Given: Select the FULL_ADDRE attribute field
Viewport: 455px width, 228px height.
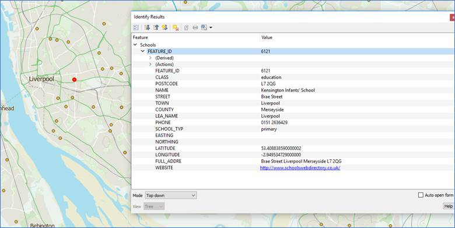Looking at the screenshot, I should tap(169, 161).
